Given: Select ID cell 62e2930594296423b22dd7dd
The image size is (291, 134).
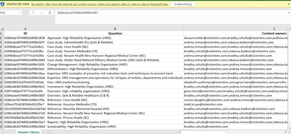Looking at the screenshot, I should (25, 109).
